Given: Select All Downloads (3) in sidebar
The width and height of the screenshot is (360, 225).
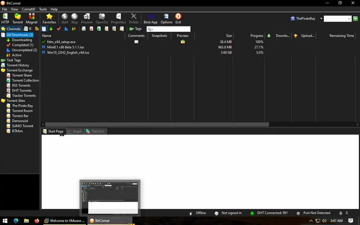Looking at the screenshot, I should (20, 35).
